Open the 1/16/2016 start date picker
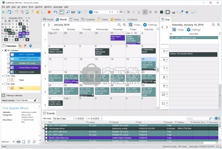Viewport: 222px width, 149px height. click(x=86, y=119)
